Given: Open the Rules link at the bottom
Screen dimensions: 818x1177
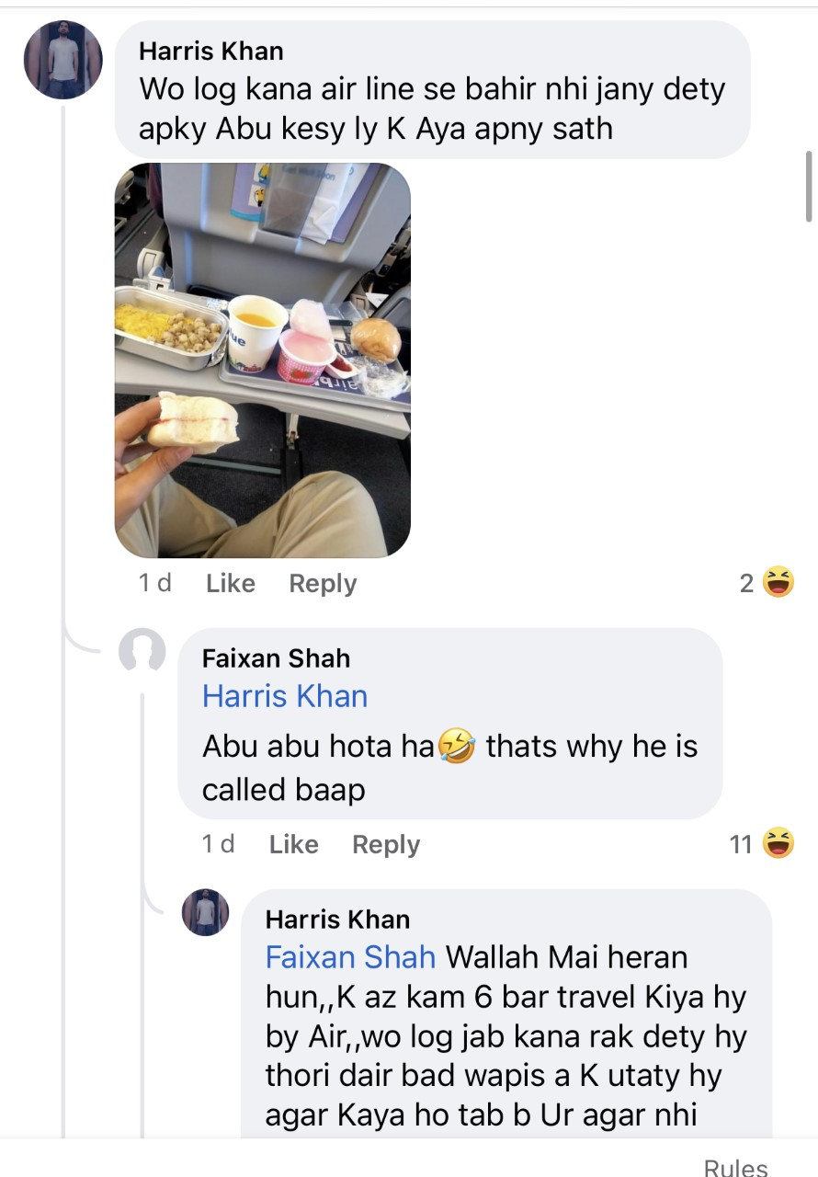Looking at the screenshot, I should coord(735,1167).
